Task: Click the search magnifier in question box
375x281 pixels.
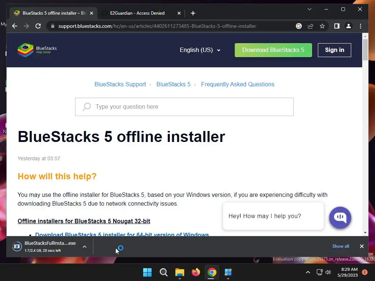Action: coord(86,106)
